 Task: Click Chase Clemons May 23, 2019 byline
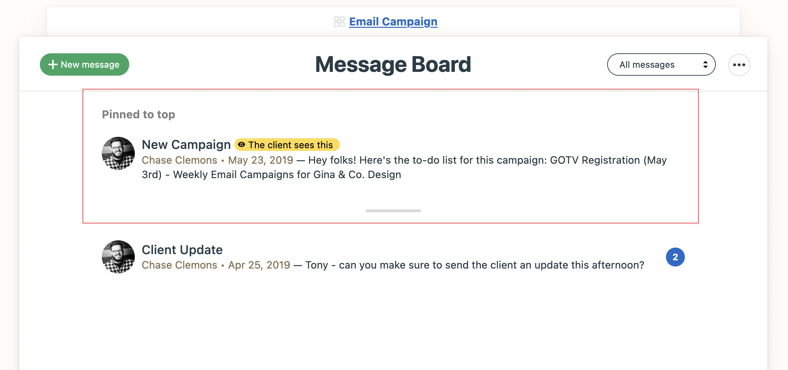coord(217,161)
